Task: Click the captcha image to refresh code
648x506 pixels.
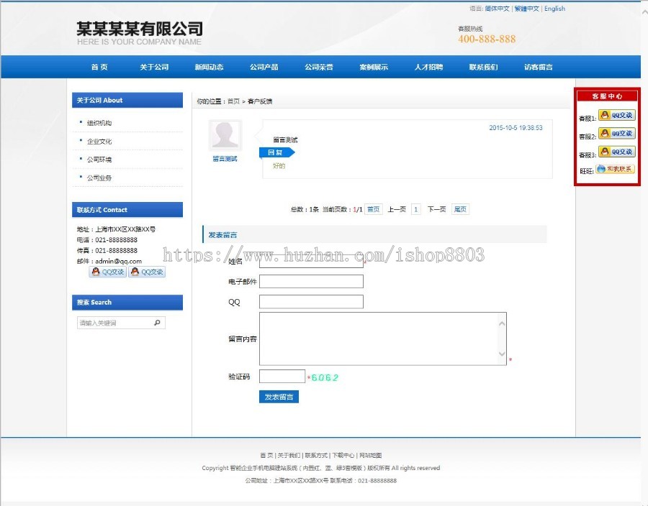Action: (x=325, y=377)
